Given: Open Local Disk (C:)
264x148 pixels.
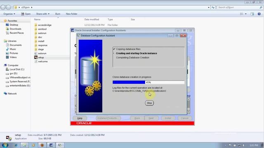Looking at the screenshot, I should pos(17,69).
